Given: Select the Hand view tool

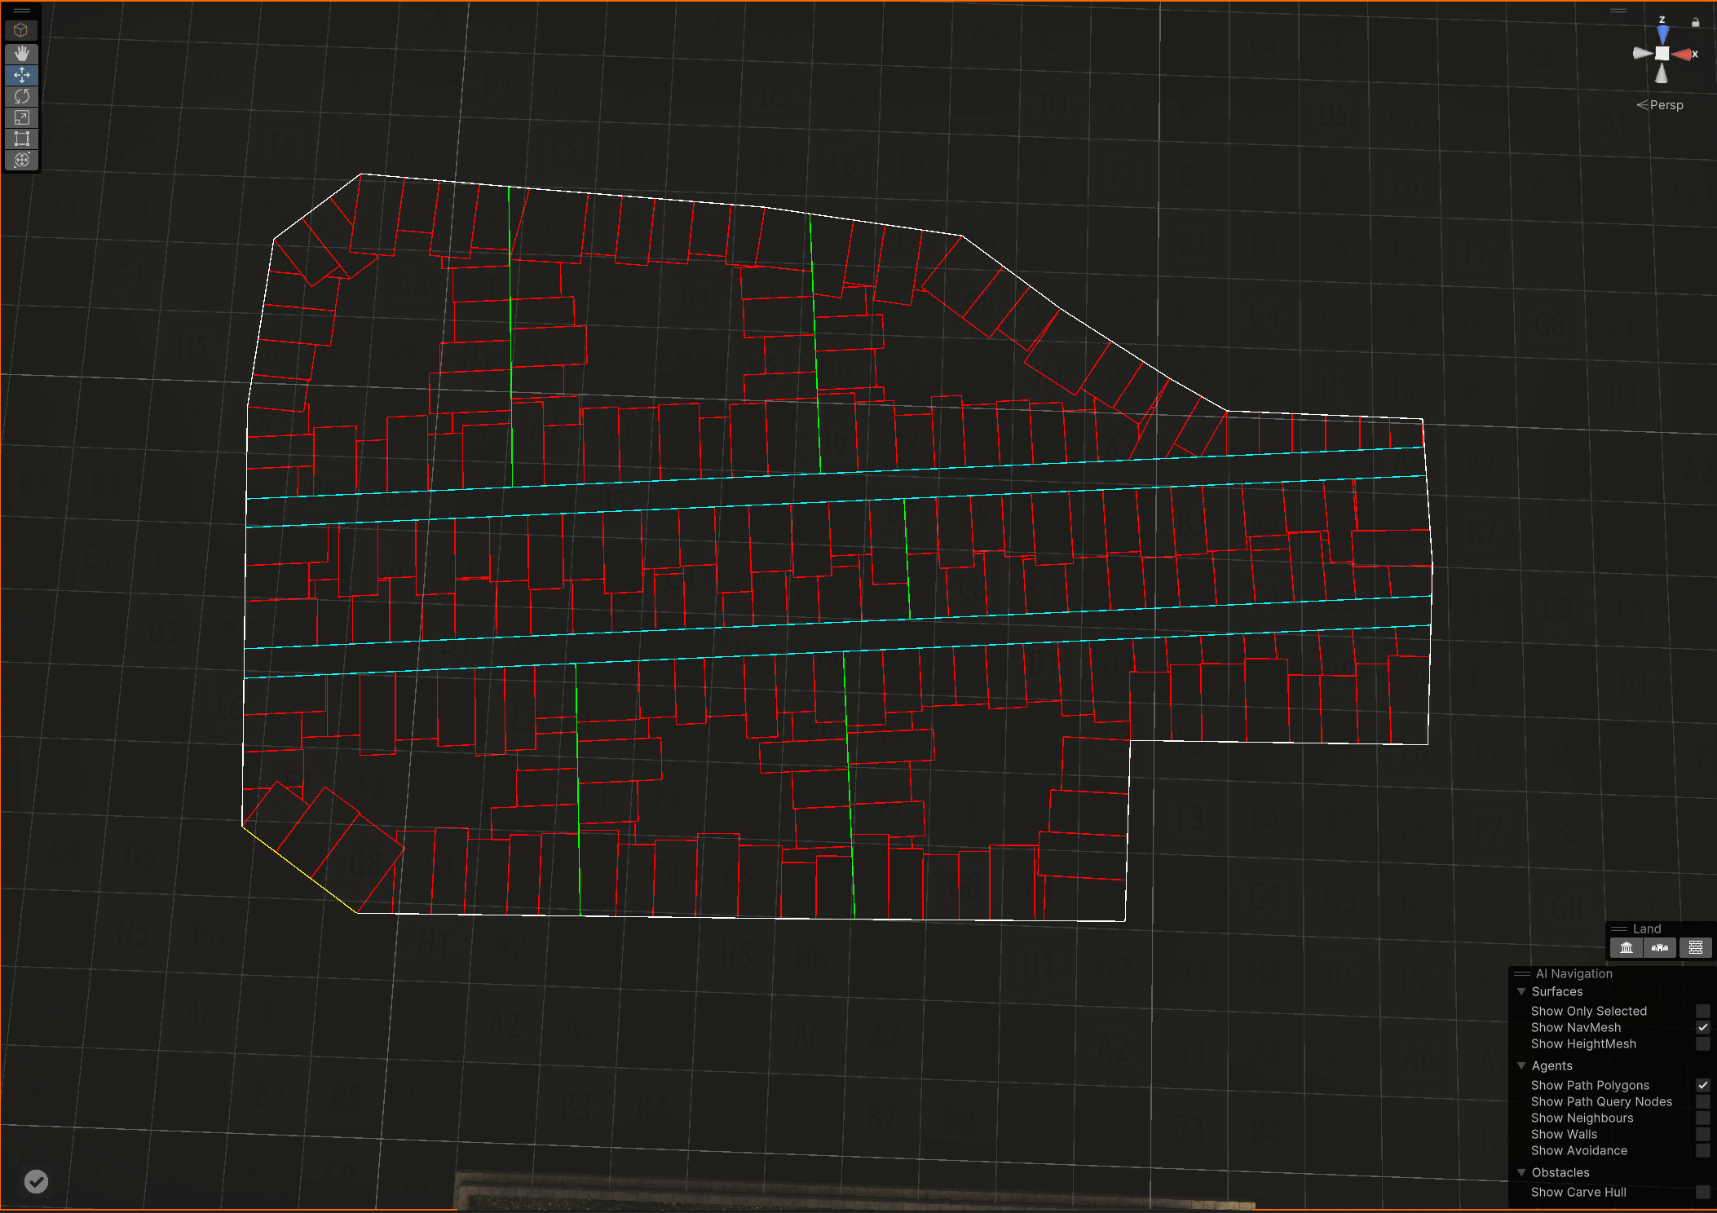Looking at the screenshot, I should (21, 53).
